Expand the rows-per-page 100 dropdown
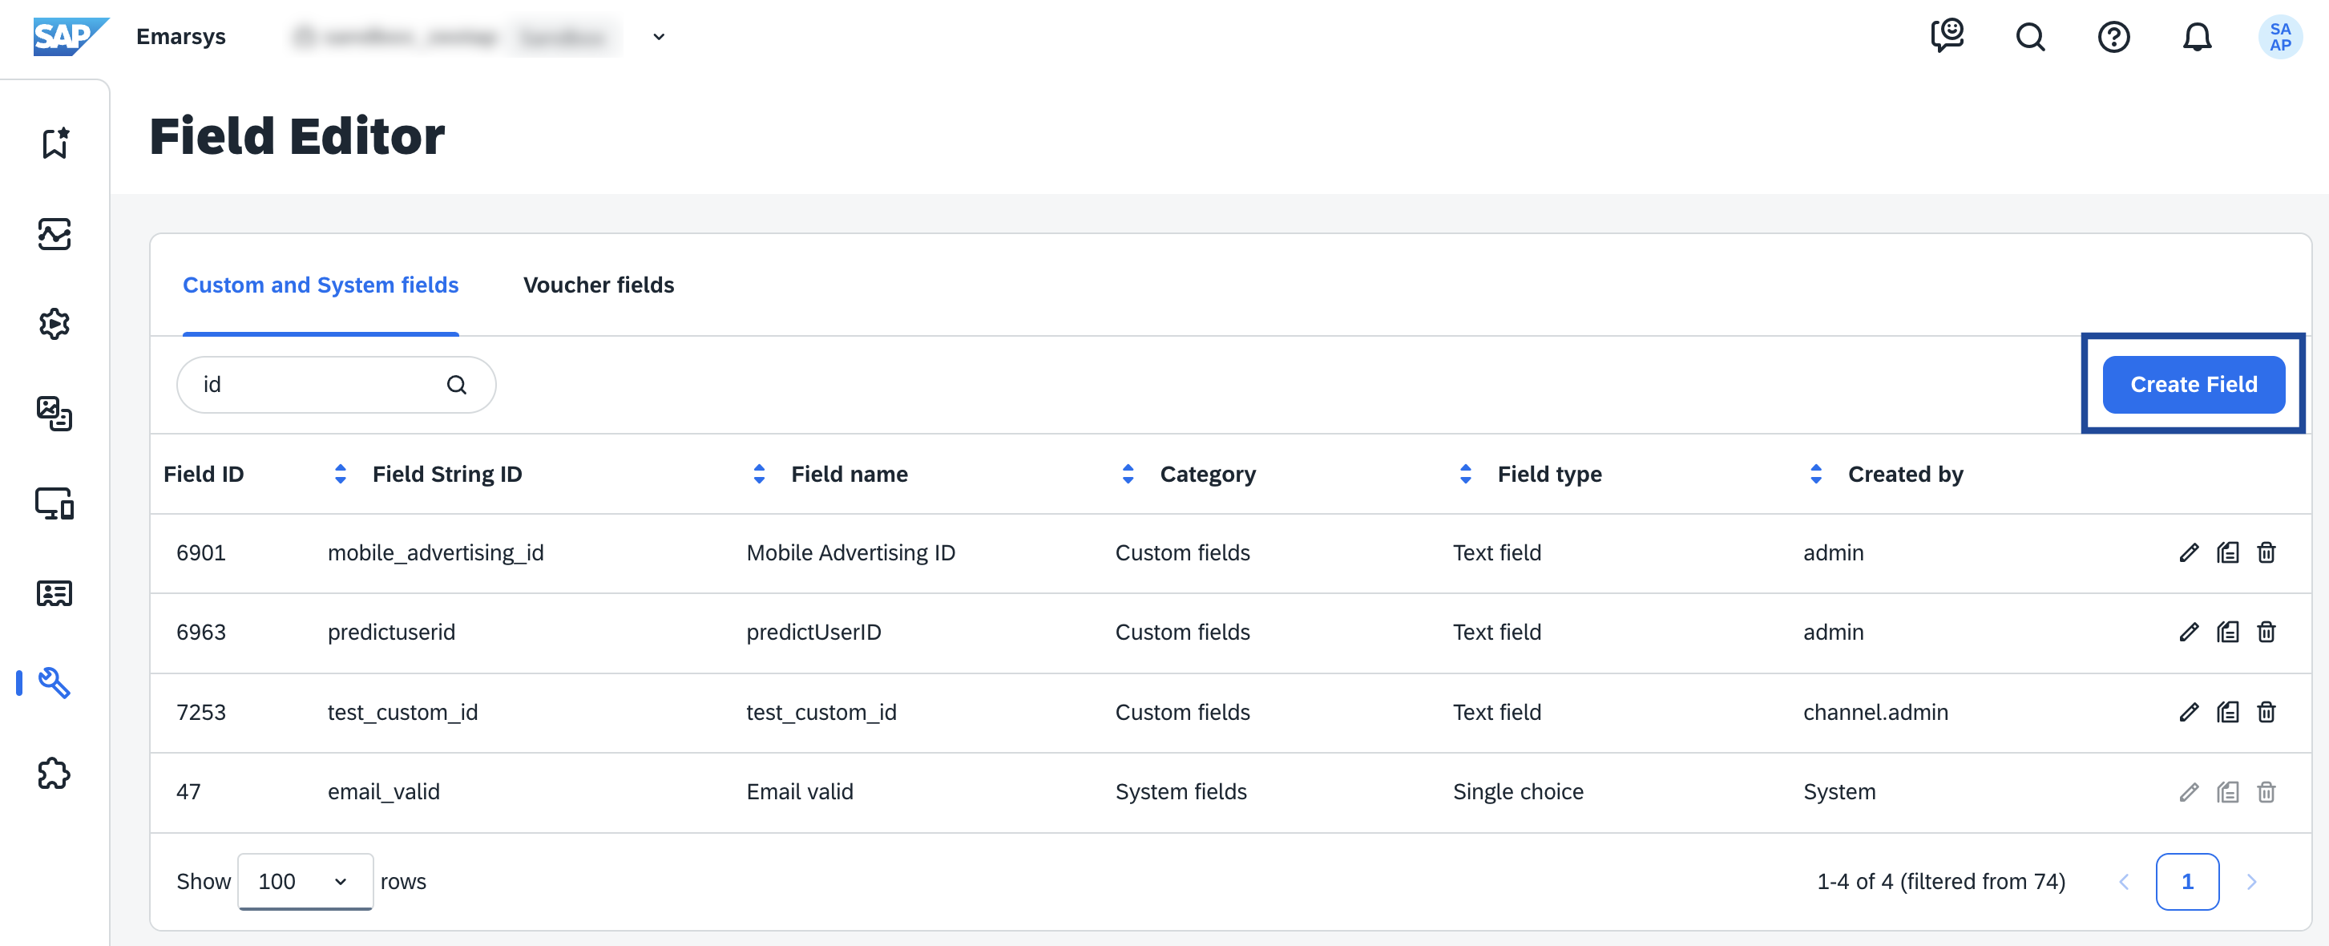Viewport: 2329px width, 946px height. [x=305, y=881]
